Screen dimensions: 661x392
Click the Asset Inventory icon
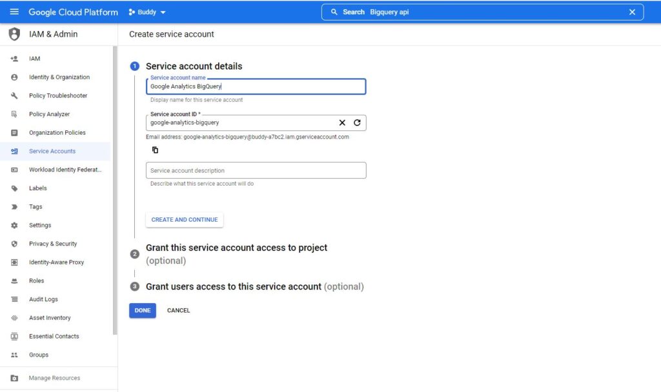point(14,318)
